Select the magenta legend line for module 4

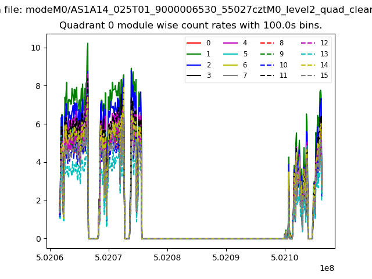[231, 43]
